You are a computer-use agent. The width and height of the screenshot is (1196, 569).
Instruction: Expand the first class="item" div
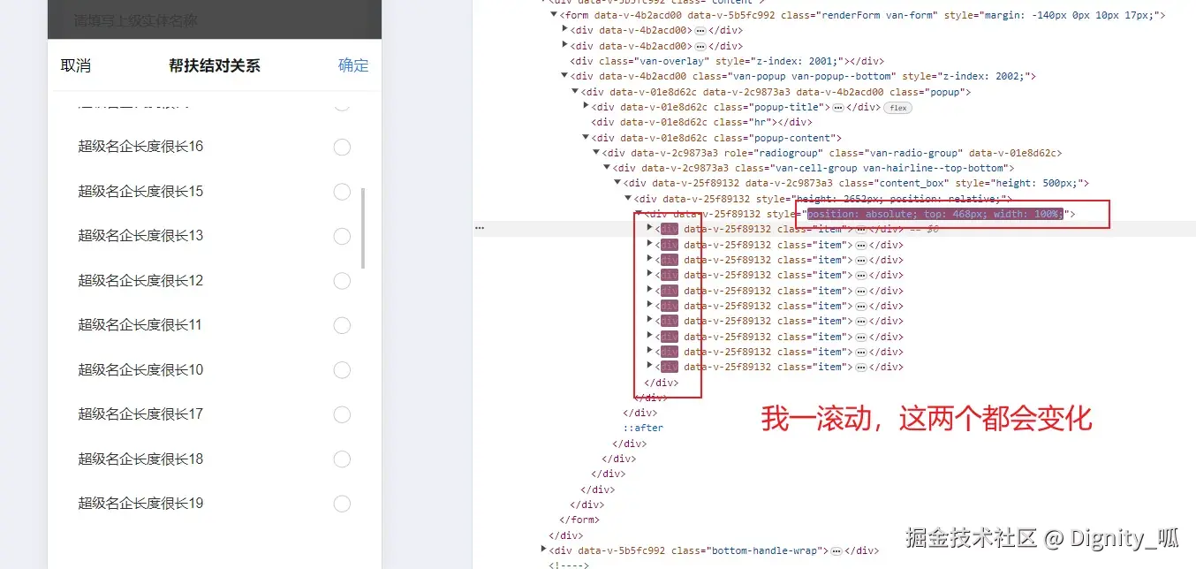tap(649, 229)
